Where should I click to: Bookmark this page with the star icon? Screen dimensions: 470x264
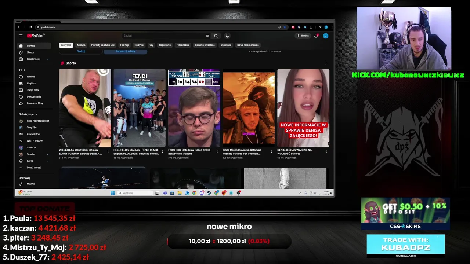tap(285, 27)
